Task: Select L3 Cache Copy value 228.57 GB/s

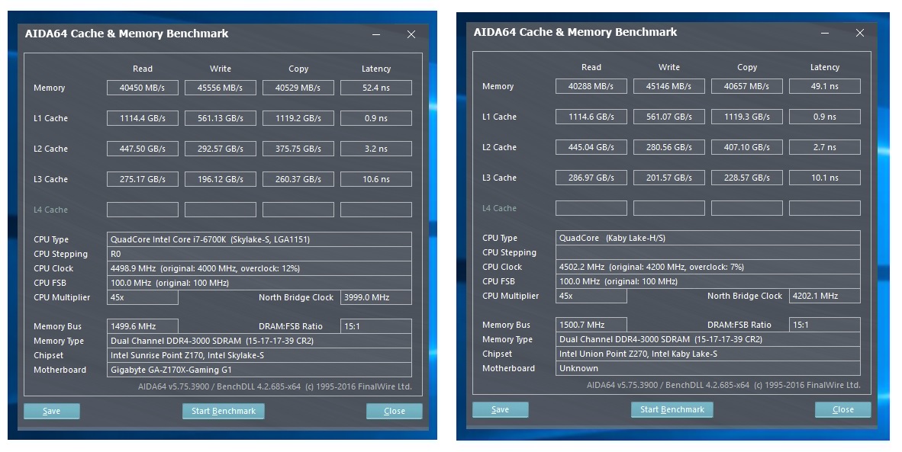Action: pyautogui.click(x=746, y=178)
